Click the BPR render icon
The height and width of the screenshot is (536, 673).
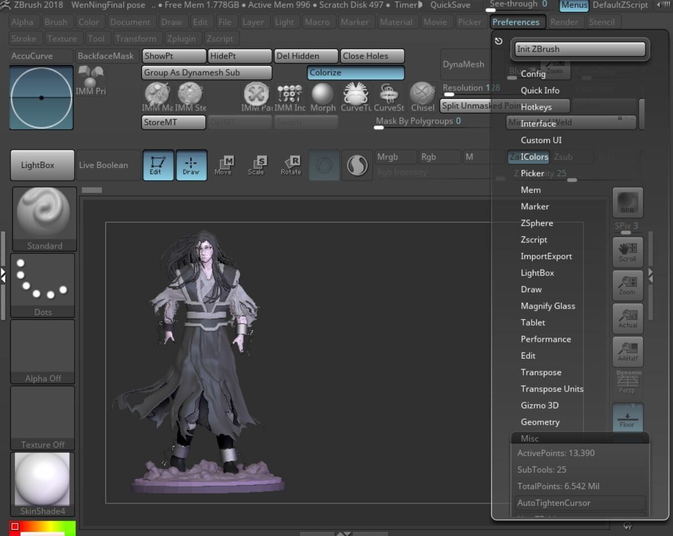pyautogui.click(x=627, y=203)
